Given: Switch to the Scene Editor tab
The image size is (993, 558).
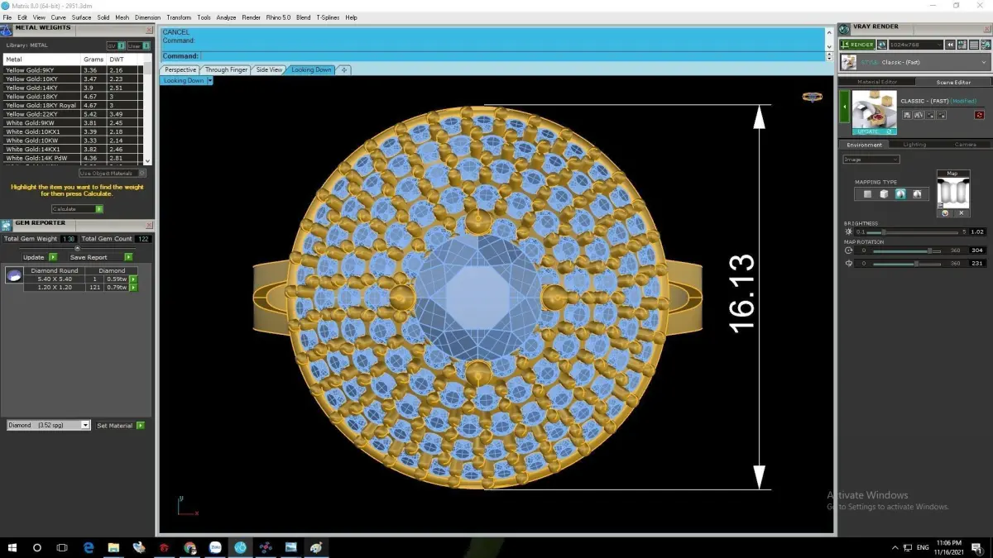Looking at the screenshot, I should pyautogui.click(x=953, y=82).
